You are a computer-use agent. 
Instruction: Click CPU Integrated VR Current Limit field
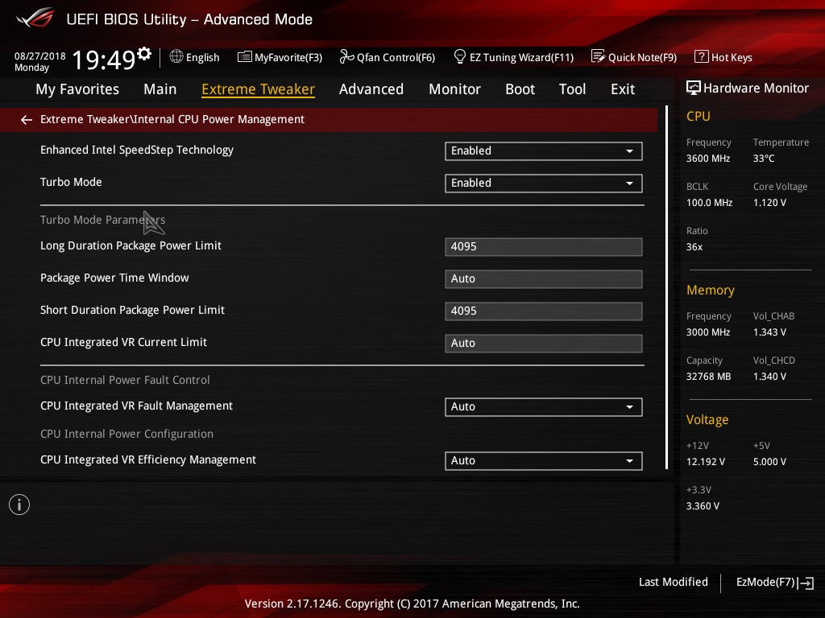[543, 343]
